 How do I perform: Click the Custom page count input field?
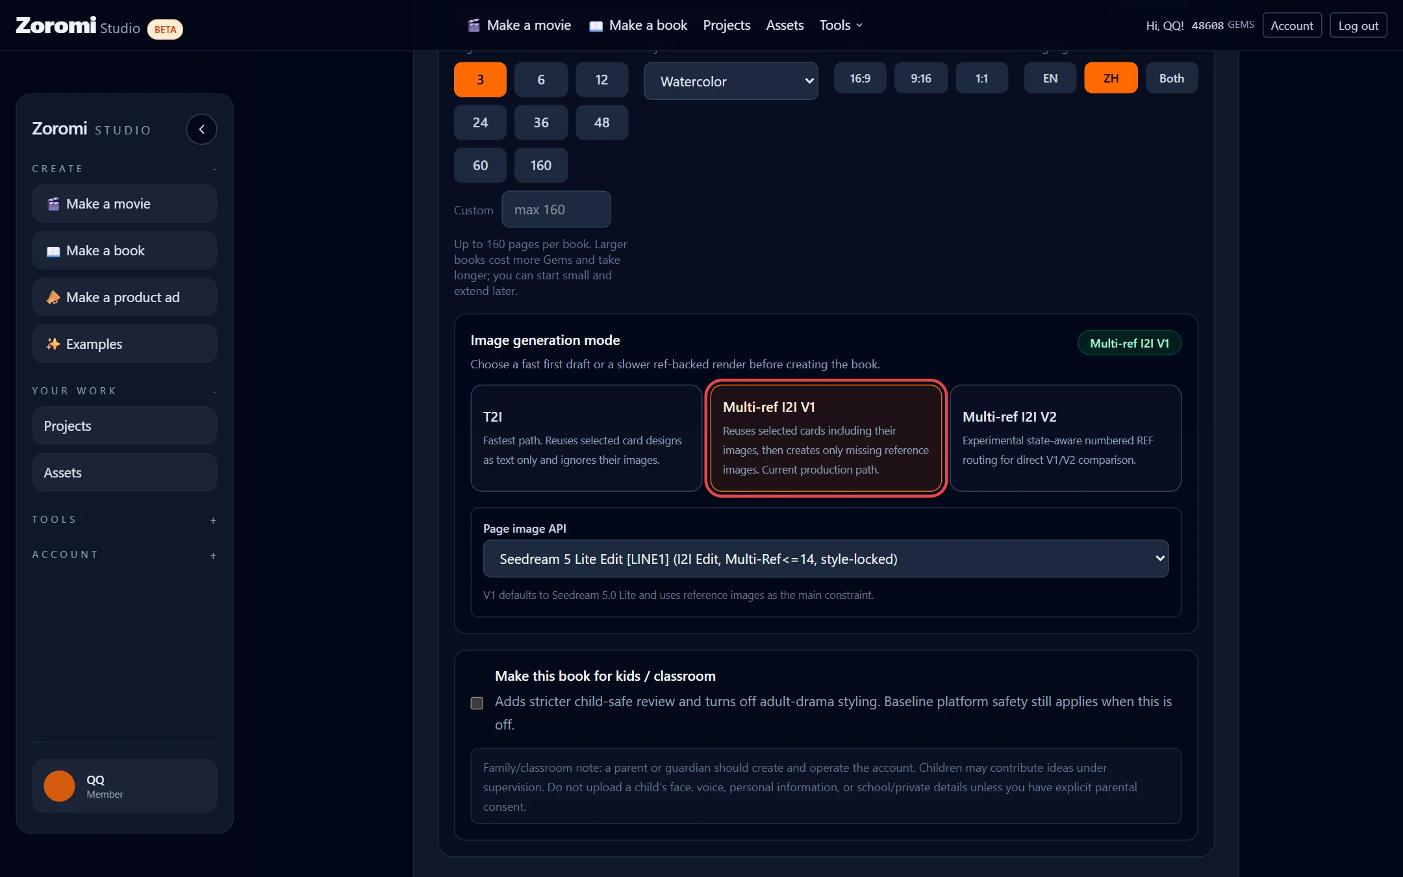tap(556, 209)
